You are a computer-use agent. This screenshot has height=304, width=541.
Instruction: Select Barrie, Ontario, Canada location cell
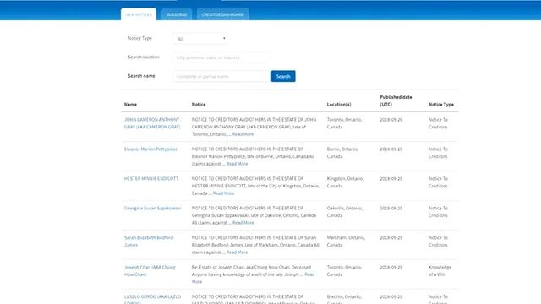342,153
